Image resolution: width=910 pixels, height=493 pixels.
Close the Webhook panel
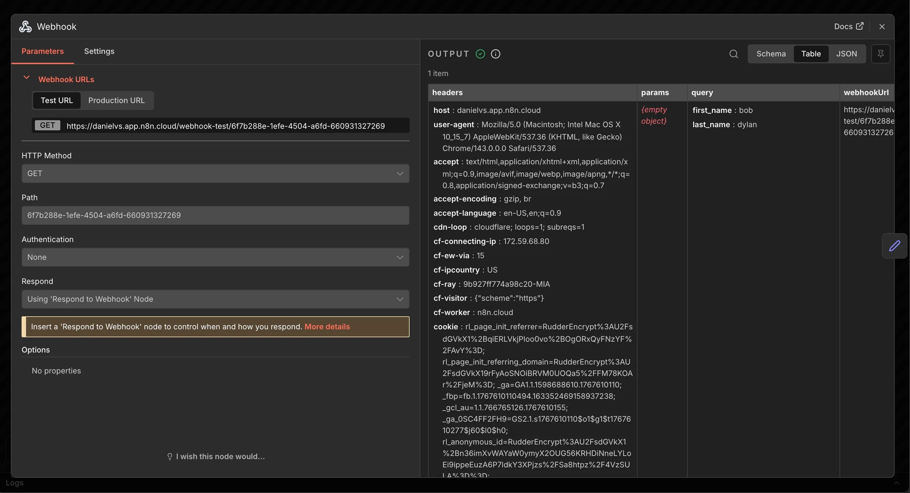tap(882, 27)
